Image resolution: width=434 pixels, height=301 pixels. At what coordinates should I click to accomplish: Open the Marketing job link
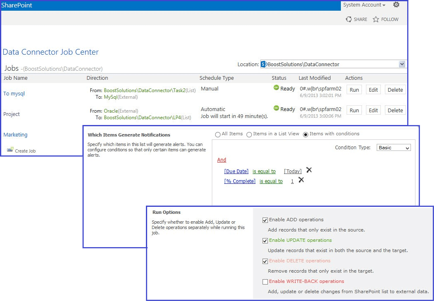click(15, 135)
